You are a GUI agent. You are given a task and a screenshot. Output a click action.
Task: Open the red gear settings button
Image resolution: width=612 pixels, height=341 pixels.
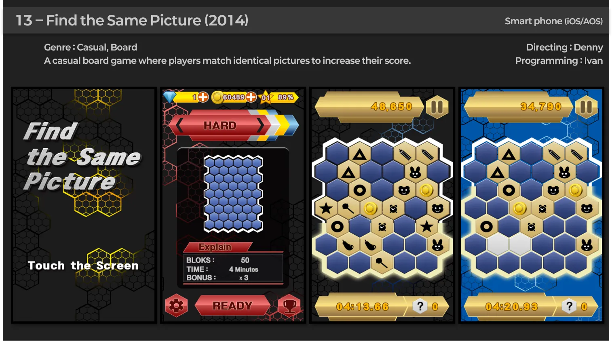(176, 306)
